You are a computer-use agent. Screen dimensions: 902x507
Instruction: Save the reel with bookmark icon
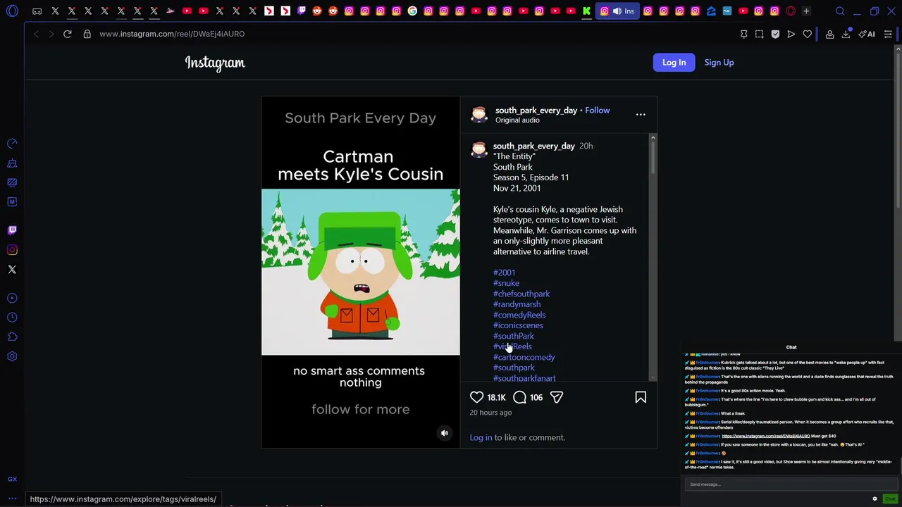641,398
